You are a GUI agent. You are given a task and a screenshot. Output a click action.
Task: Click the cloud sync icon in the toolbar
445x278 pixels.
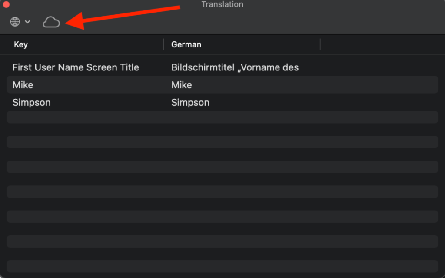[x=51, y=22]
